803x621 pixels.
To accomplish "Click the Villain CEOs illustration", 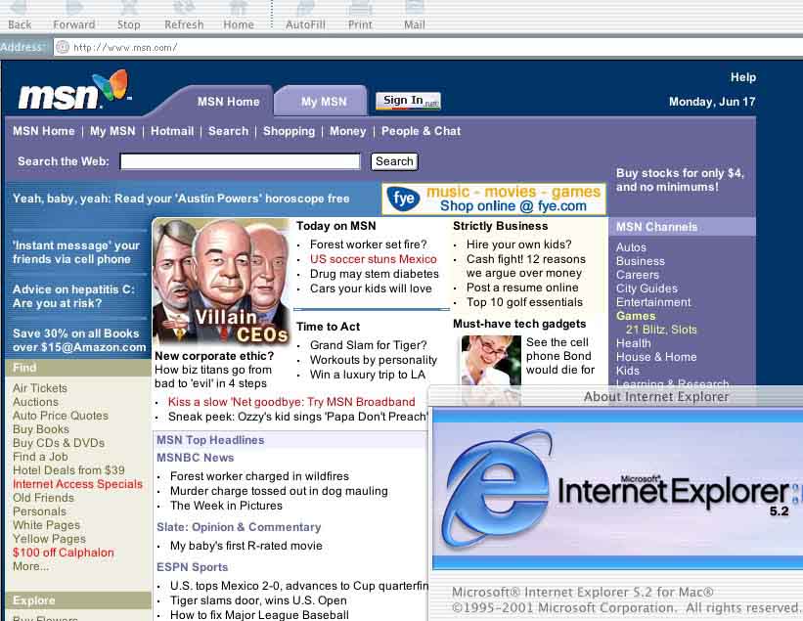I will [221, 281].
